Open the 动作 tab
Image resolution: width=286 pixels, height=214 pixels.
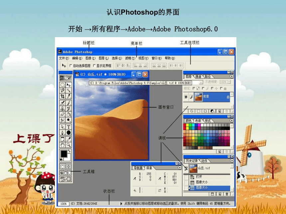(x=204, y=161)
